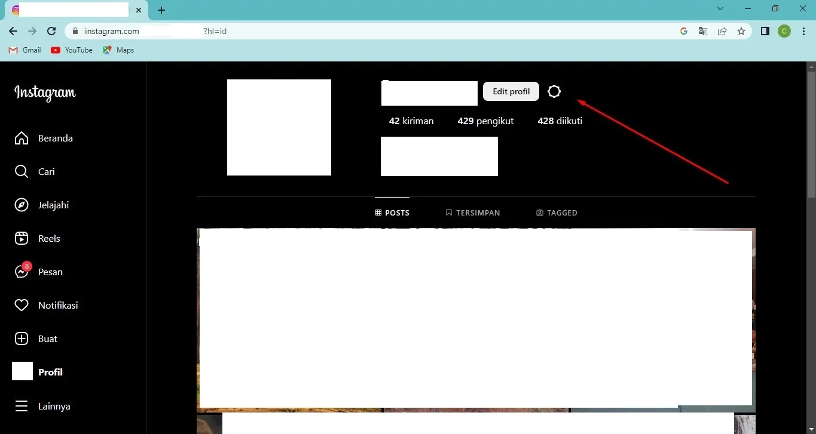Click the Reels label in sidebar
Image resolution: width=816 pixels, height=434 pixels.
tap(49, 238)
